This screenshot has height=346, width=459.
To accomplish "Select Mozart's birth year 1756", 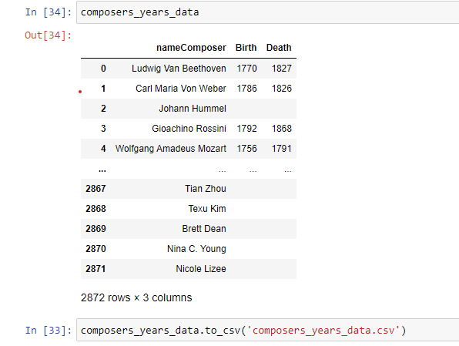I will tap(246, 149).
